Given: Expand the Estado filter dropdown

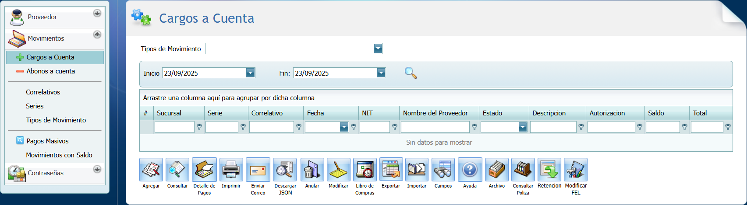Looking at the screenshot, I should [522, 127].
